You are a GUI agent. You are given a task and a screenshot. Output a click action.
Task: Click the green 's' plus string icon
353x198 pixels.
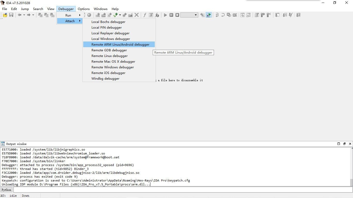[116, 15]
